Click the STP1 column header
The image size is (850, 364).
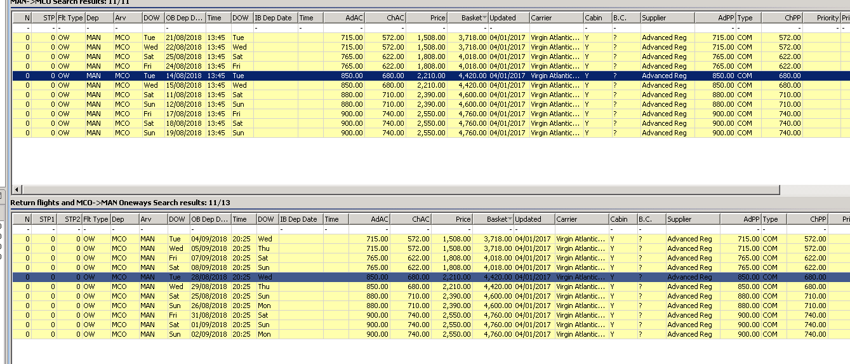tap(45, 219)
